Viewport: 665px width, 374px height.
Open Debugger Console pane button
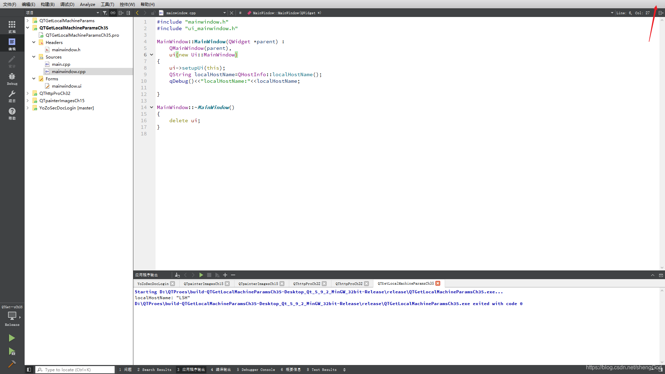[x=256, y=369]
